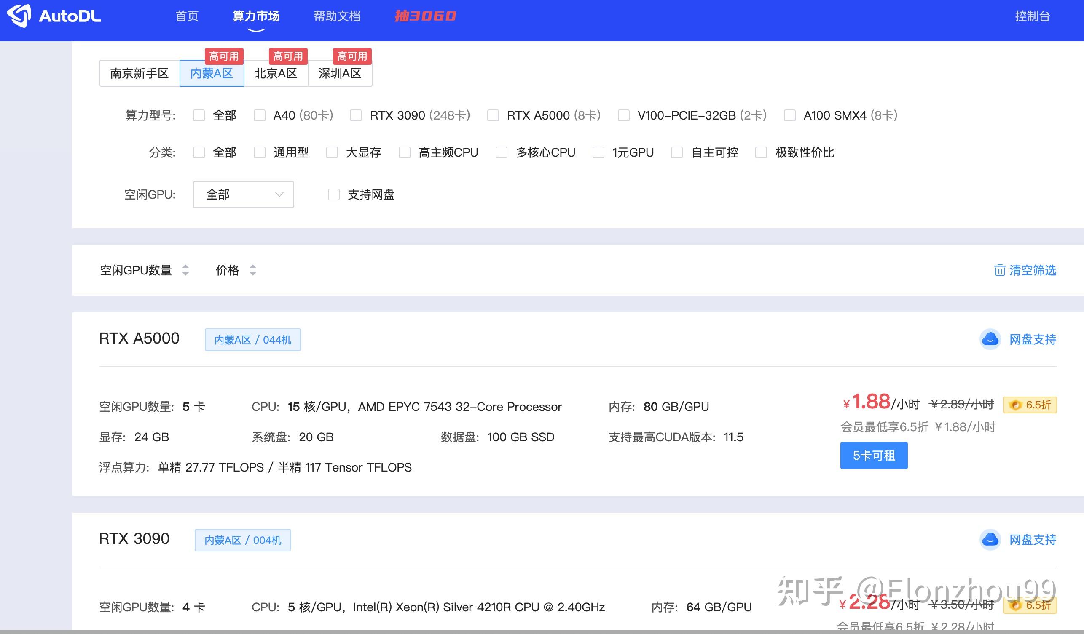The height and width of the screenshot is (634, 1084).
Task: Click 内蒙A区 / 044机 machine tag
Action: click(252, 340)
